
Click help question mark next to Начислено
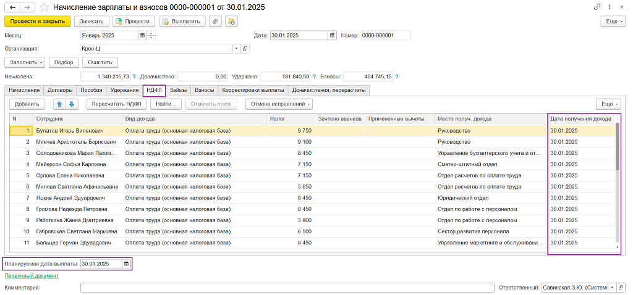[x=134, y=76]
